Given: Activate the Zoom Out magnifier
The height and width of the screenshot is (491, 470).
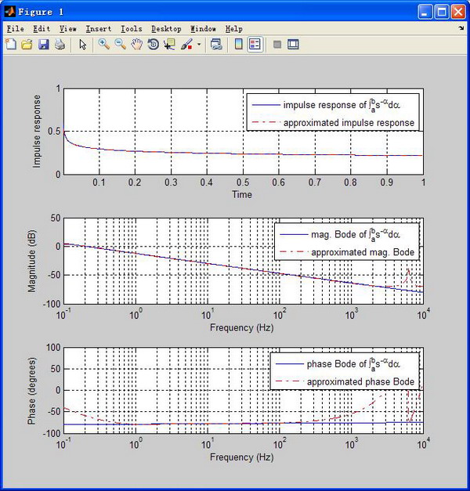Looking at the screenshot, I should 121,44.
